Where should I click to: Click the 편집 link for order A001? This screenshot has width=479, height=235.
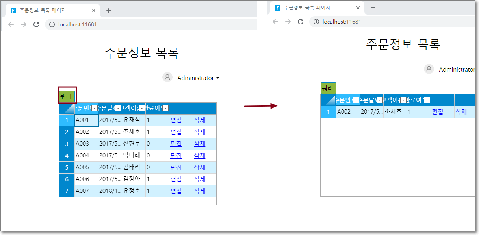[x=176, y=120]
